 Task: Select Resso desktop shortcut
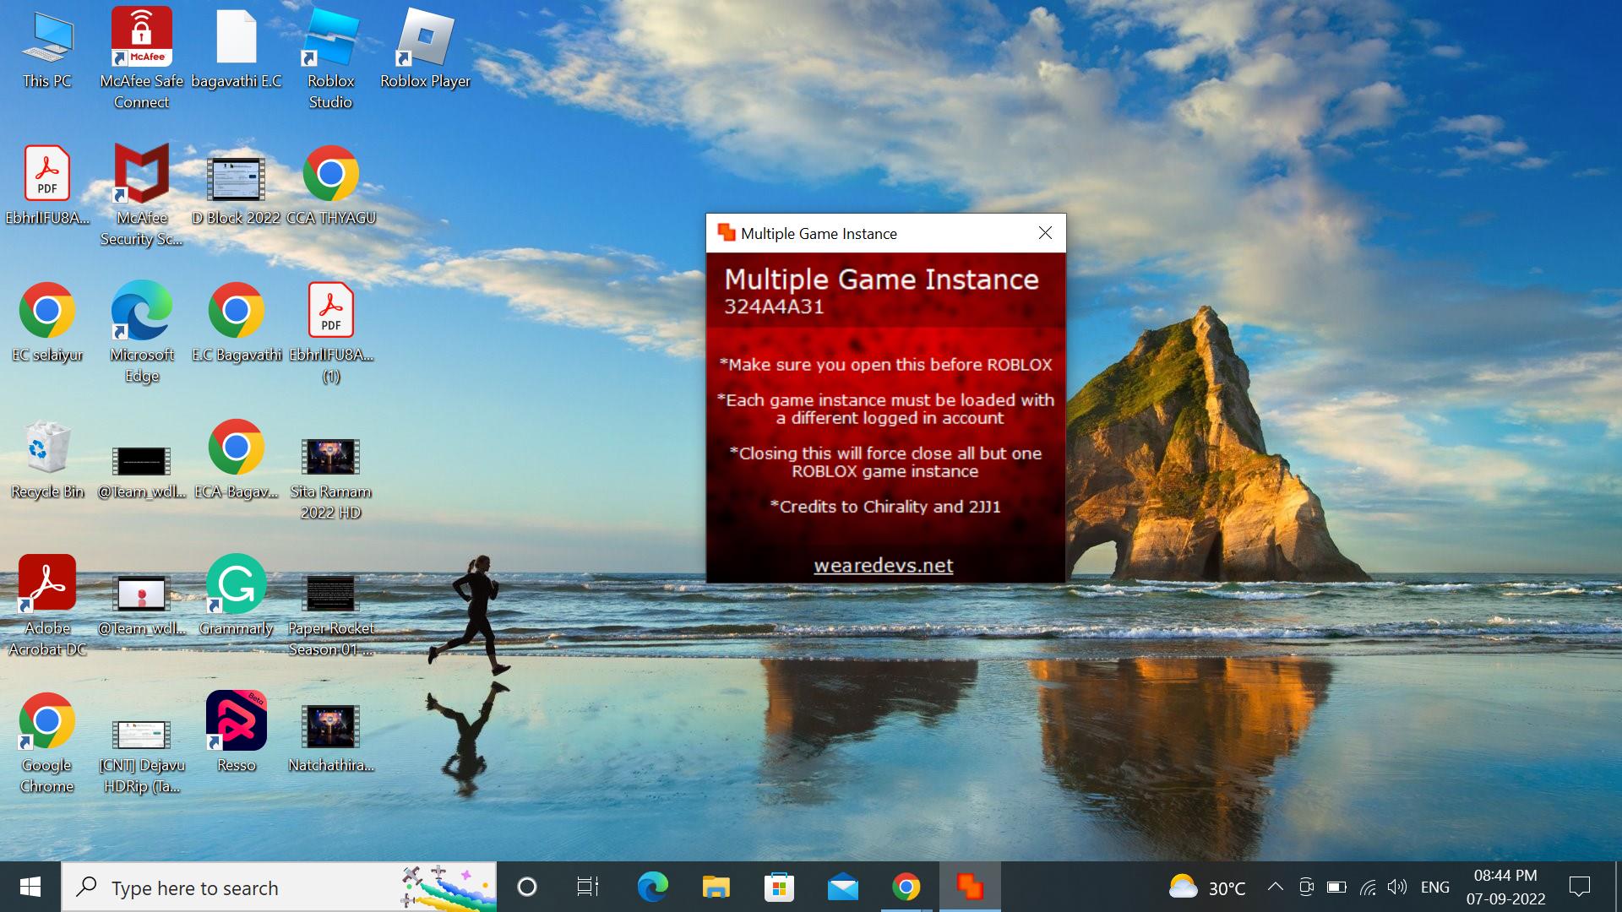pos(237,733)
